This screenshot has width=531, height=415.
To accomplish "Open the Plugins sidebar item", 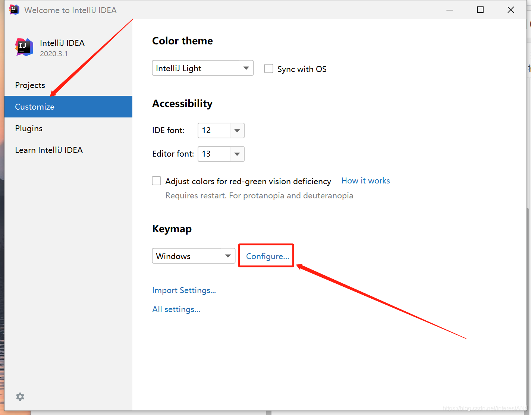I will click(x=68, y=128).
